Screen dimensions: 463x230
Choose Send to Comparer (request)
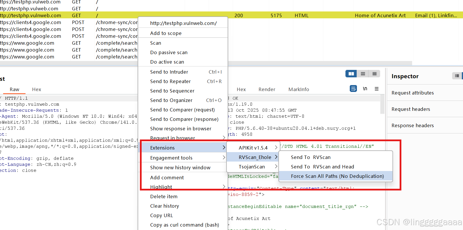[x=182, y=110]
